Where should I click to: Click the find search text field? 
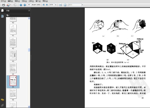click(x=75, y=5)
